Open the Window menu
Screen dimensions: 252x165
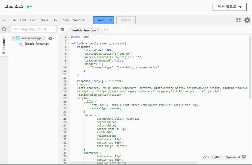pos(79,20)
